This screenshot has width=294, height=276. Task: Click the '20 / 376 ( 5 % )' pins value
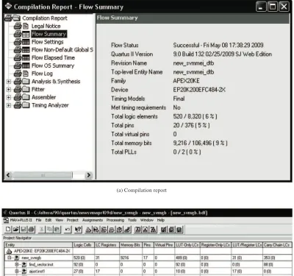[191, 125]
